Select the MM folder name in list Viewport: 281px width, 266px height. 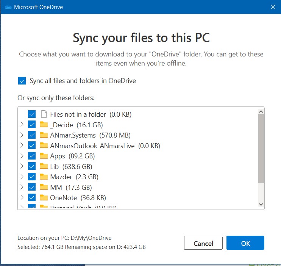point(56,187)
